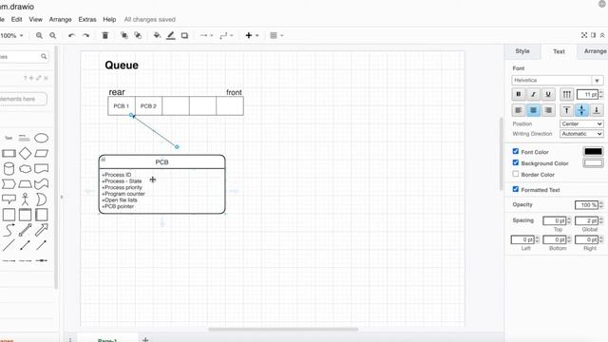Open the insert plus dropdown

pyautogui.click(x=252, y=35)
